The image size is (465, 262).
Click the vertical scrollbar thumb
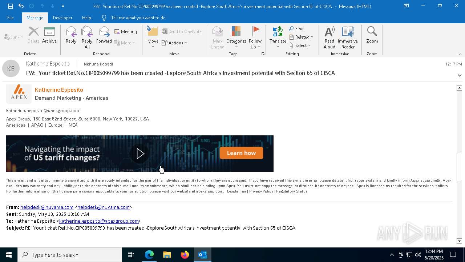coord(459,167)
